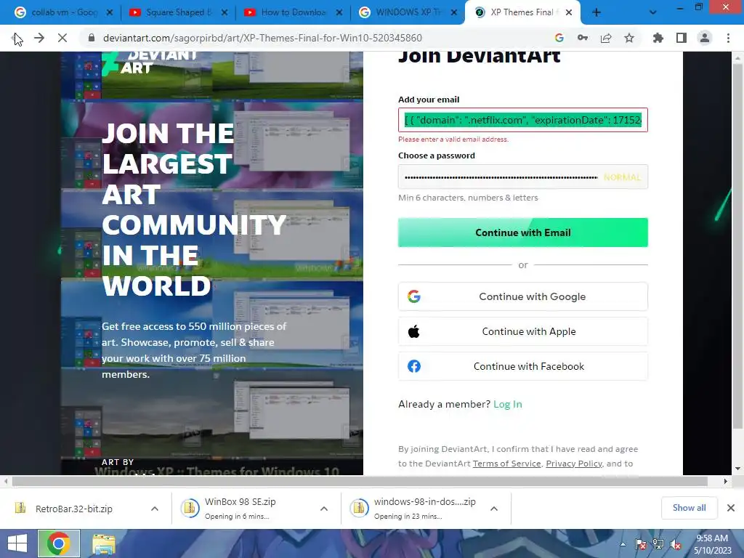Open saved passwords key icon
744x558 pixels.
[583, 38]
